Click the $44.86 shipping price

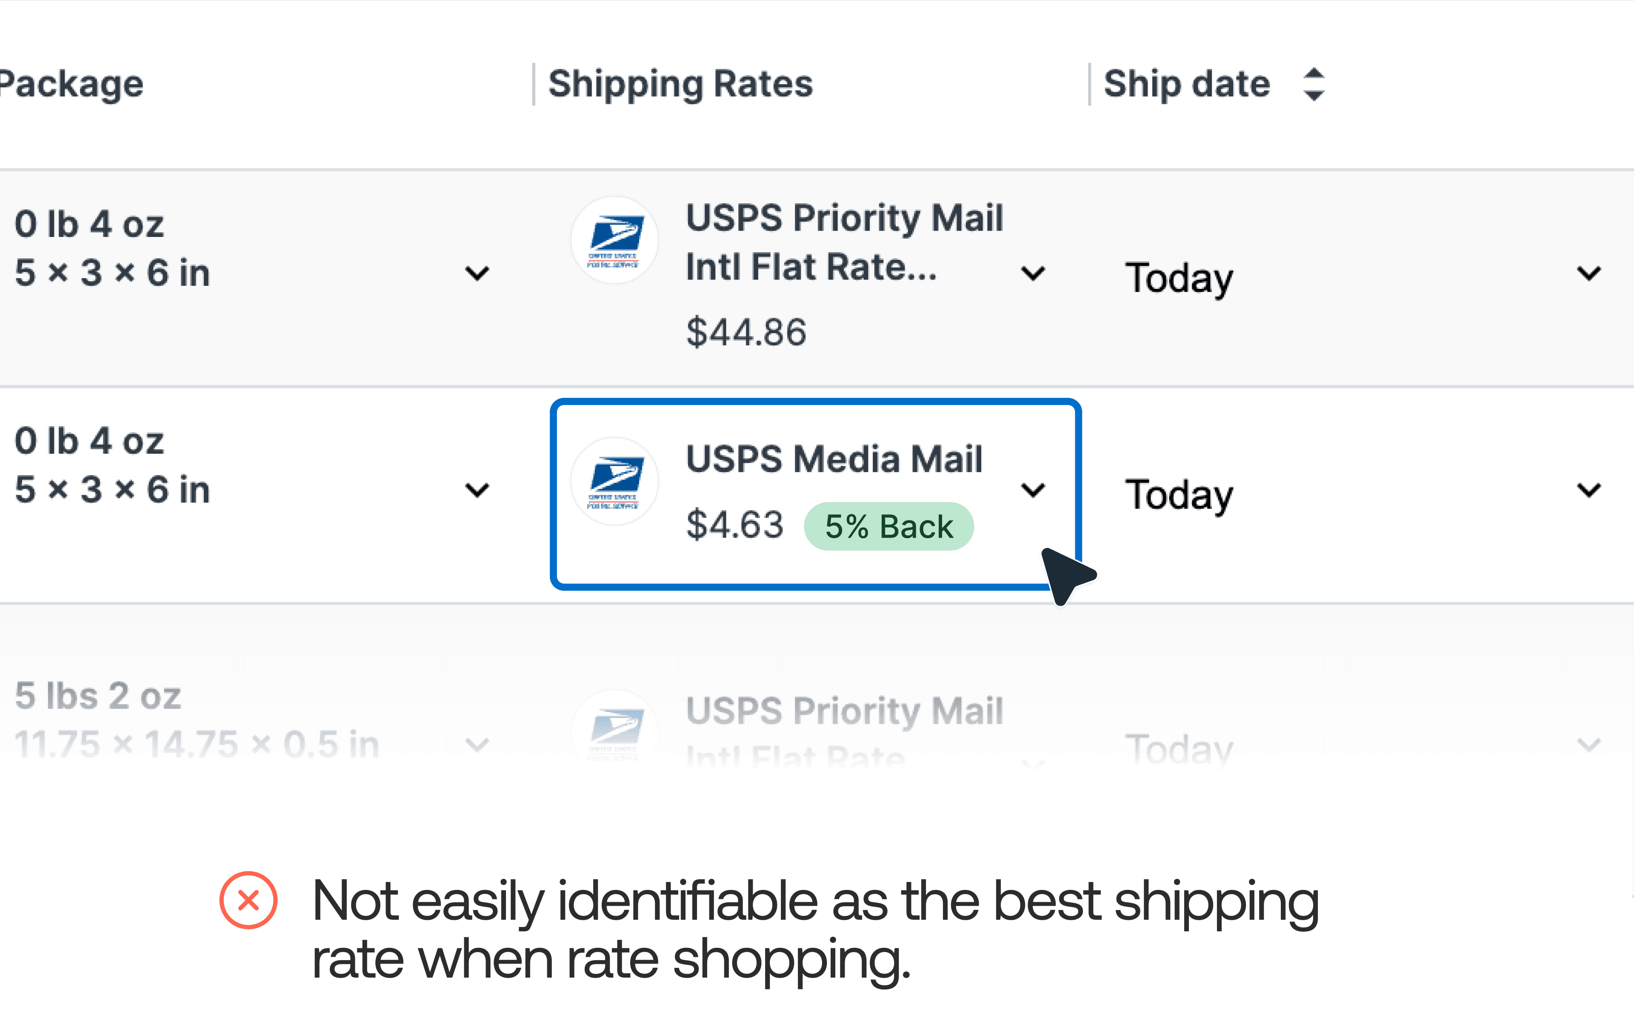[746, 332]
